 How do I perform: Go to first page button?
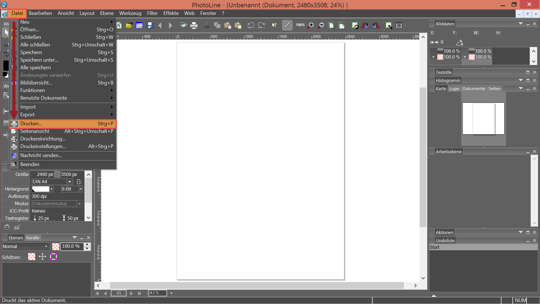pos(97,293)
